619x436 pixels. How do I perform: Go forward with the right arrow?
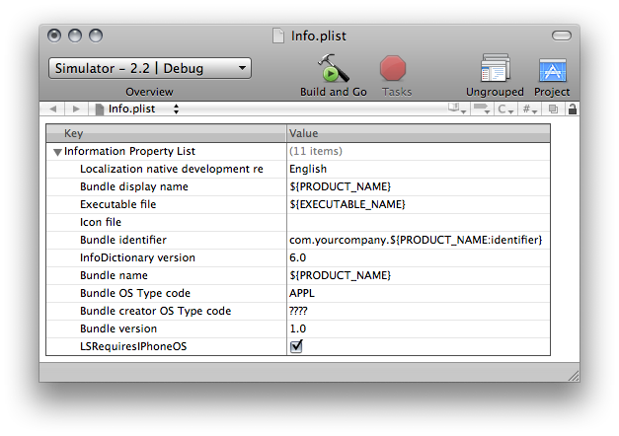[x=76, y=109]
